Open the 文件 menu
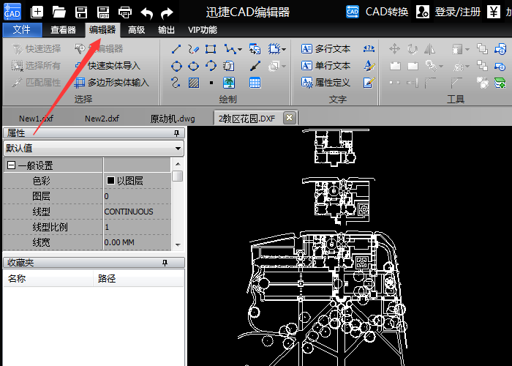This screenshot has width=512, height=366. click(22, 30)
